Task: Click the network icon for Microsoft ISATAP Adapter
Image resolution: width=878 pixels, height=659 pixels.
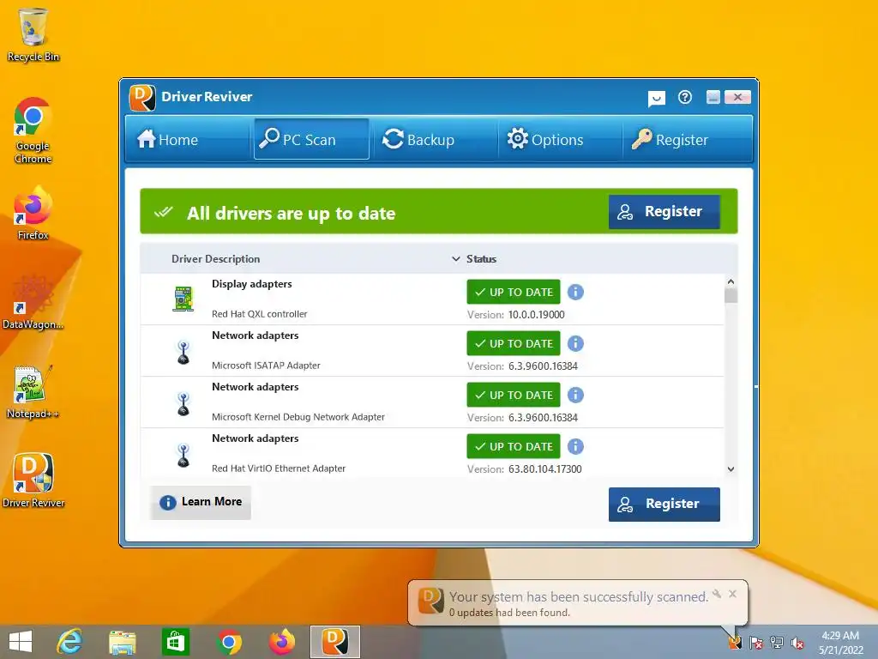Action: (183, 353)
